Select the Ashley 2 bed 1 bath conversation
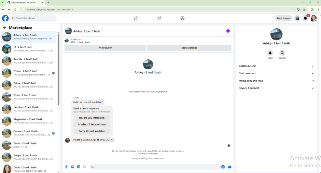 [28, 37]
